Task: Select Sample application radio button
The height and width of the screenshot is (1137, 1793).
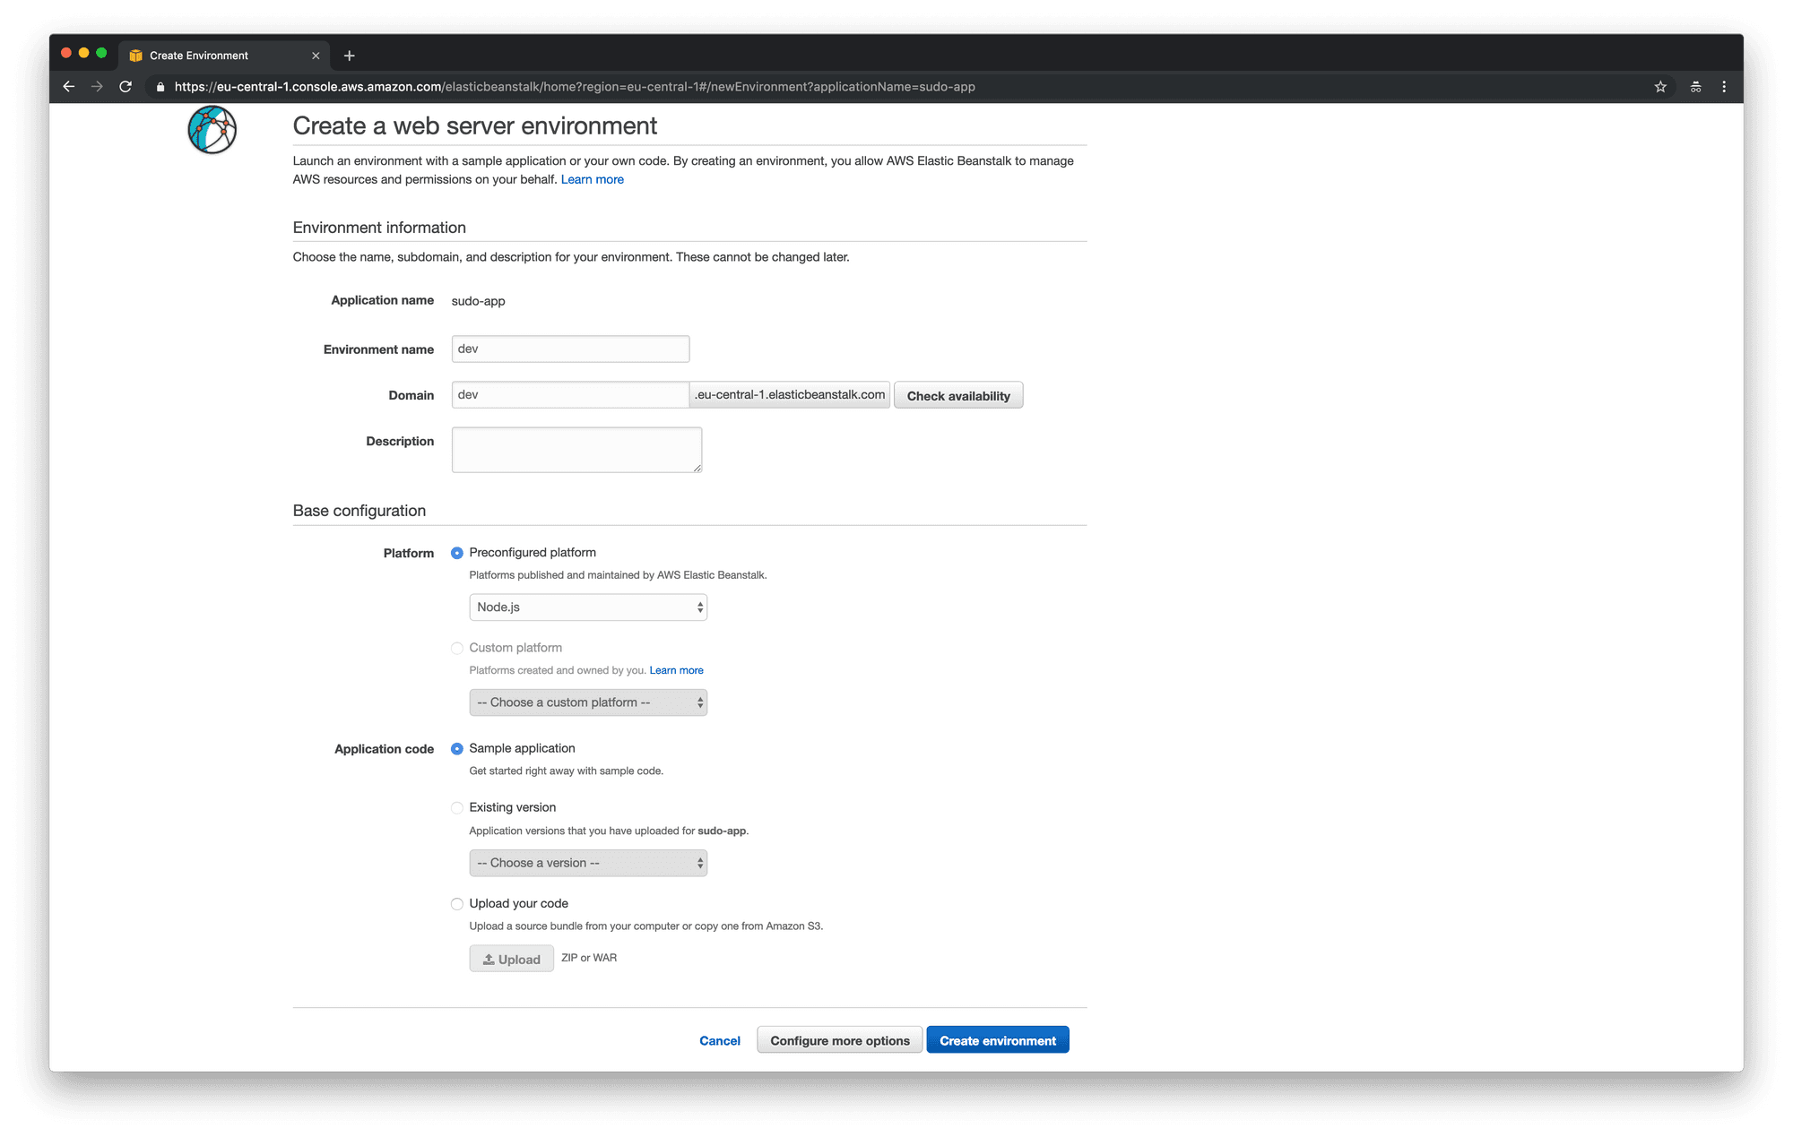Action: (457, 748)
